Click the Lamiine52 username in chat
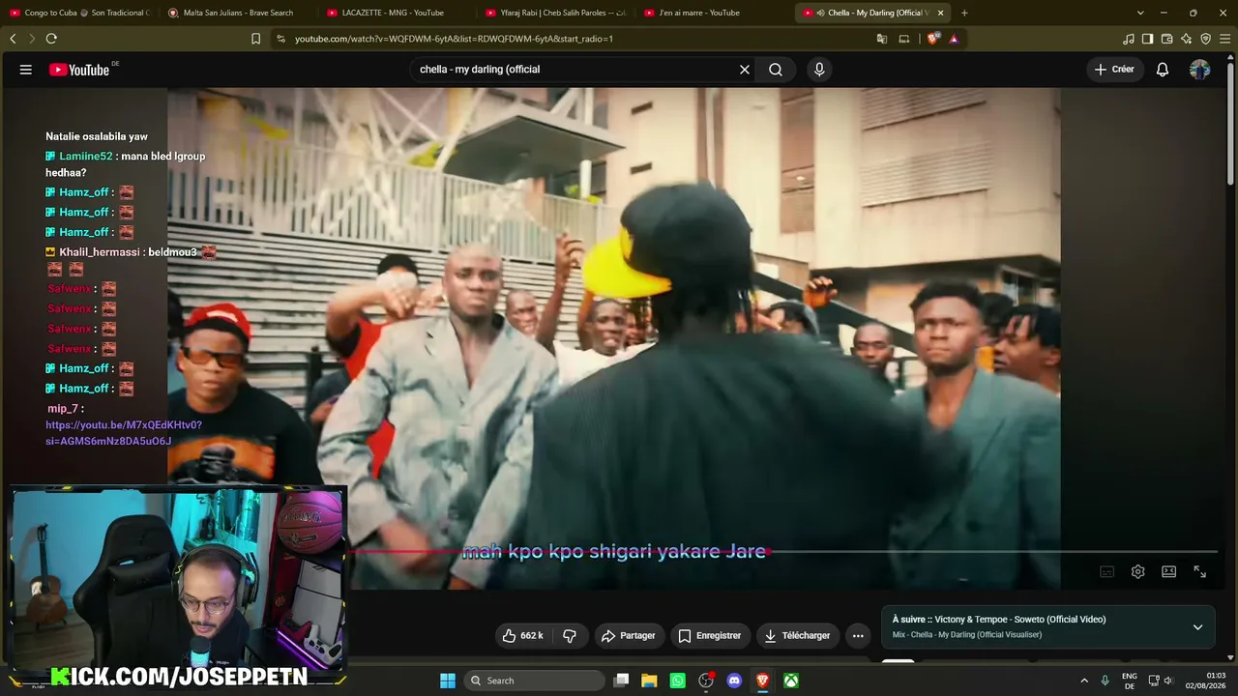Viewport: 1238px width, 696px height. tap(86, 157)
